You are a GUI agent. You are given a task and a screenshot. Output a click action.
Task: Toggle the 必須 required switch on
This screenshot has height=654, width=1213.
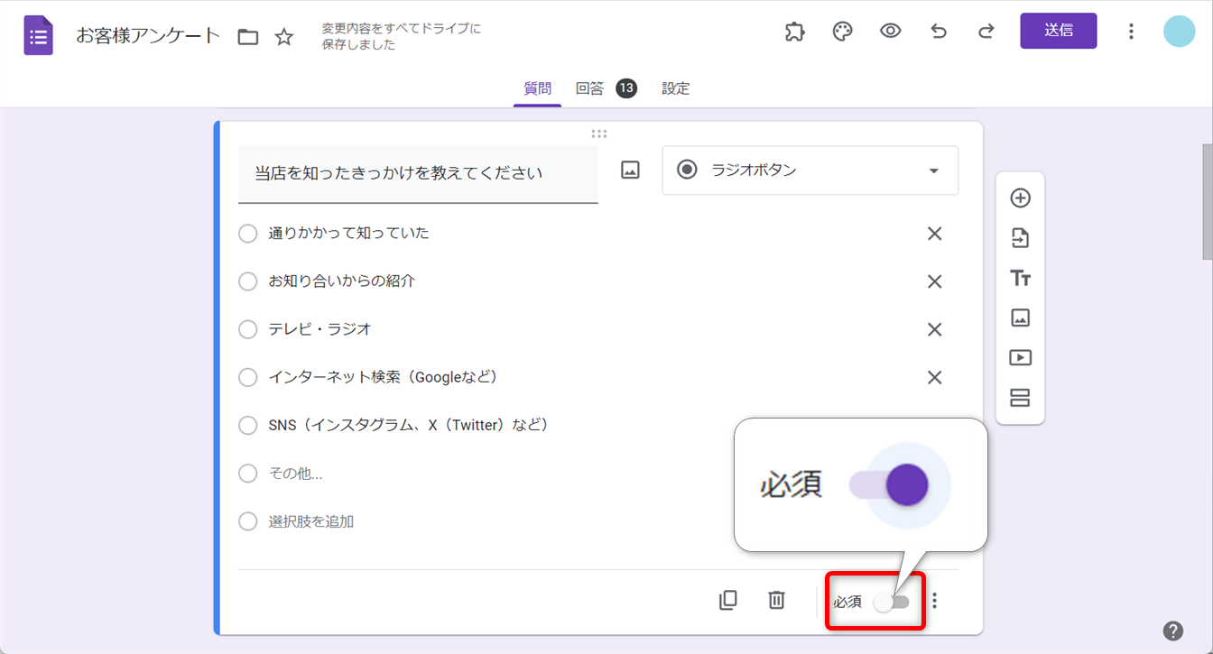(x=891, y=602)
